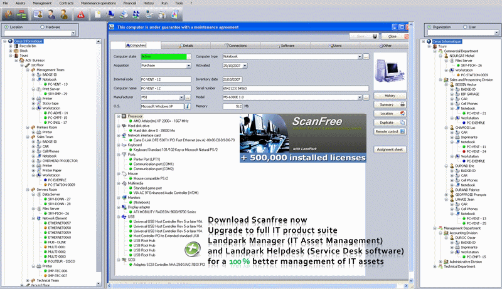
Task: Open the Computer type dropdown arrow
Action: (x=360, y=56)
